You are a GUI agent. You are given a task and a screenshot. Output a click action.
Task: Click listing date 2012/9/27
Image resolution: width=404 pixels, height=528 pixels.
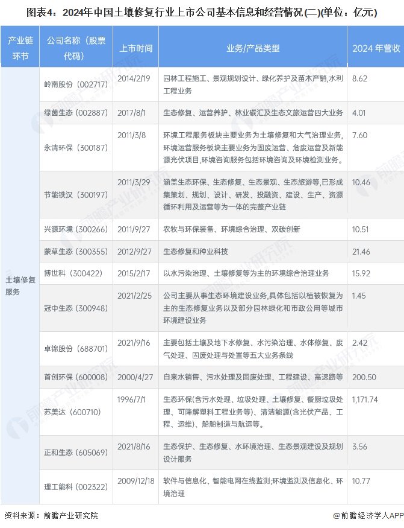(x=134, y=252)
